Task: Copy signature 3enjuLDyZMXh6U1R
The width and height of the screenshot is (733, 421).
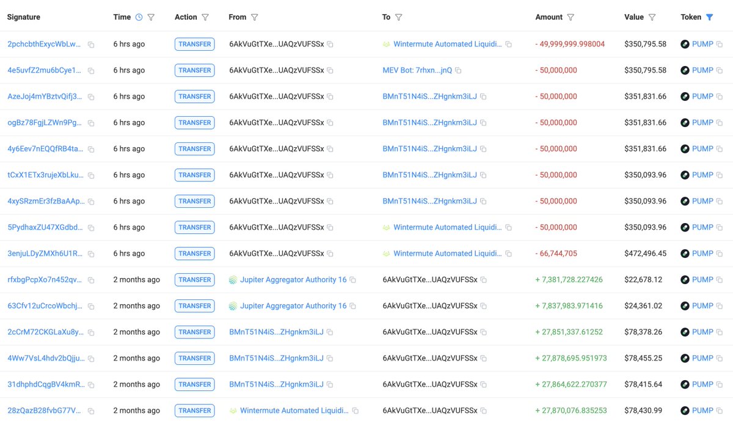Action: 91,254
